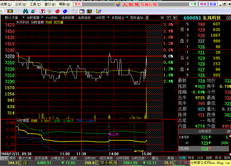Click the 上突 star marker on indicator

(x=113, y=134)
